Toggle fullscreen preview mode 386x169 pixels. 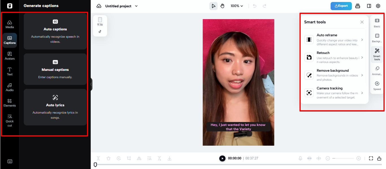(371, 158)
